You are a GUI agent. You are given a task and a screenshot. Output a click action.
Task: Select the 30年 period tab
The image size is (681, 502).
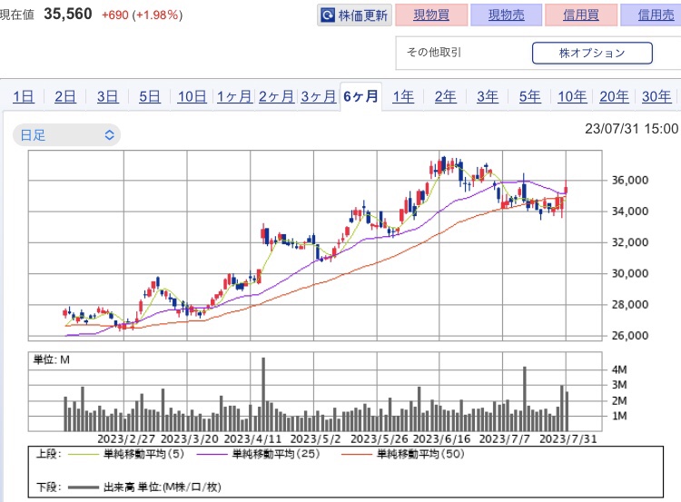click(x=656, y=97)
